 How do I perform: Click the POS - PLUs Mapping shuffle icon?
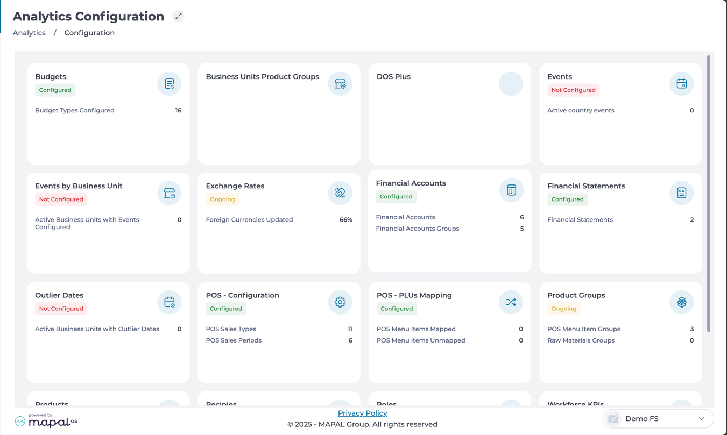click(x=511, y=302)
